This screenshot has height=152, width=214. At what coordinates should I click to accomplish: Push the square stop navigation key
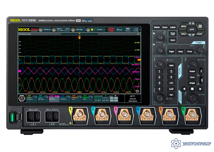pyautogui.click(x=192, y=89)
